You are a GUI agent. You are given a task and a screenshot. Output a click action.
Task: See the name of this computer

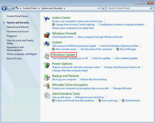pyautogui.click(x=96, y=49)
